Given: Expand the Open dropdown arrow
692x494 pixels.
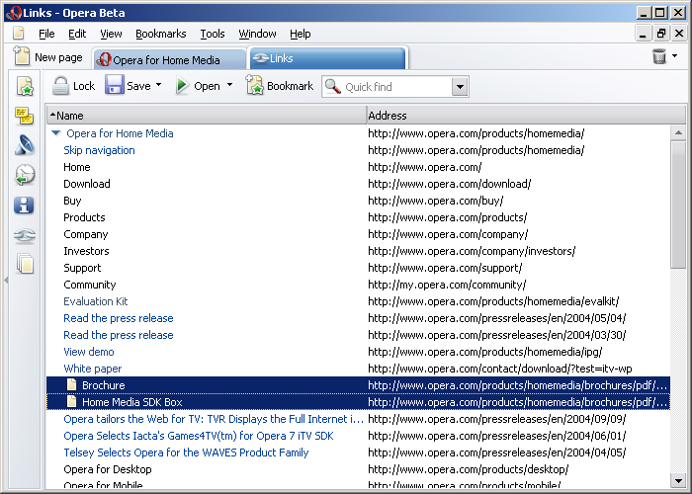Looking at the screenshot, I should [x=229, y=86].
